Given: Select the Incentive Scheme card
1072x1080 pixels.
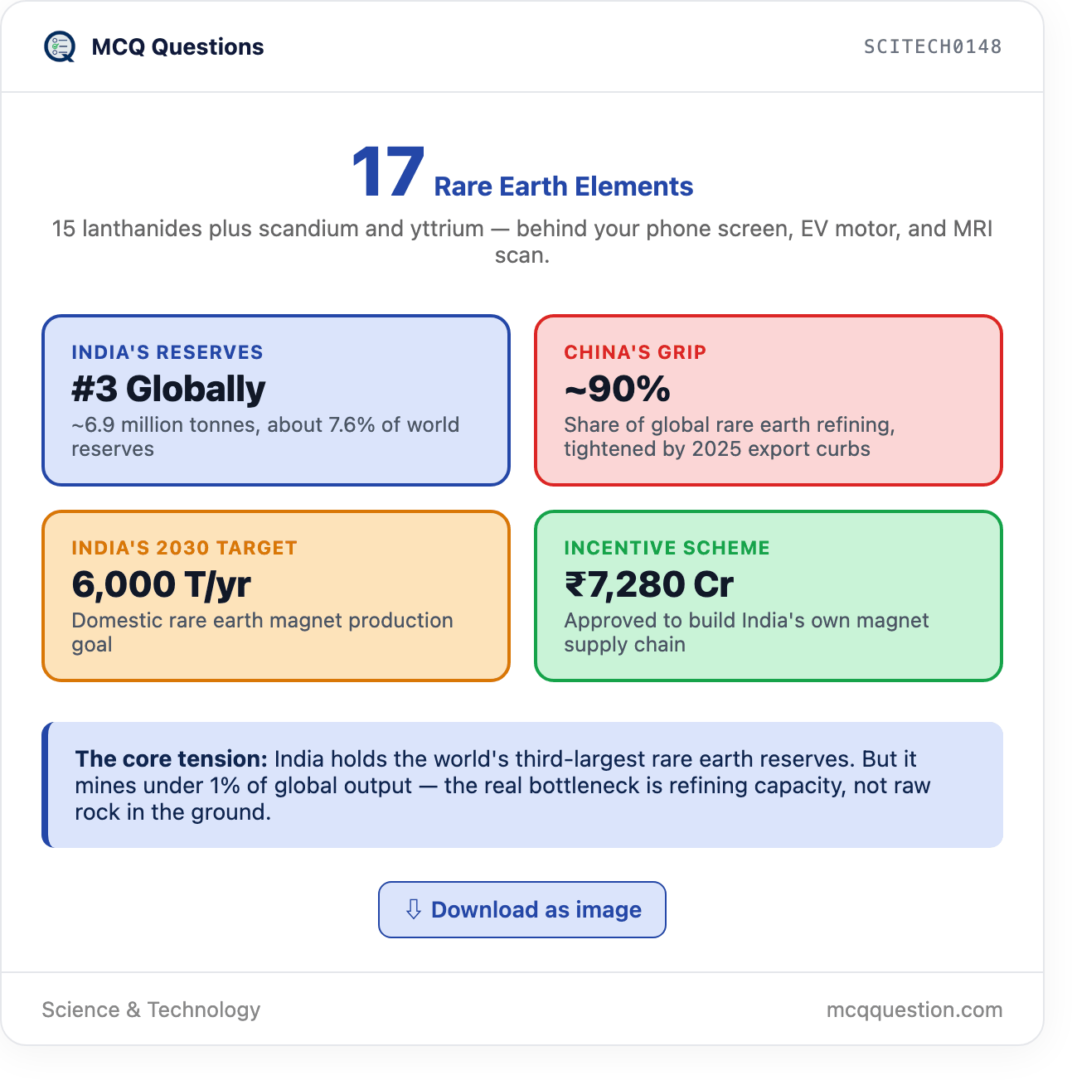Looking at the screenshot, I should click(769, 596).
